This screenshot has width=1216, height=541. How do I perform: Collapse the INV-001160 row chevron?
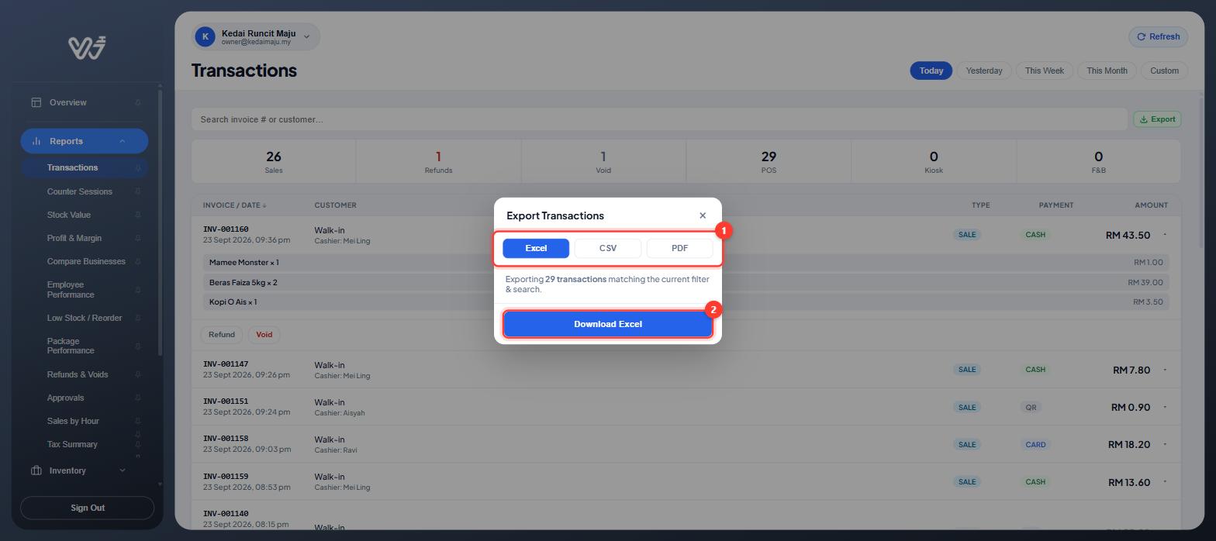pyautogui.click(x=1165, y=235)
